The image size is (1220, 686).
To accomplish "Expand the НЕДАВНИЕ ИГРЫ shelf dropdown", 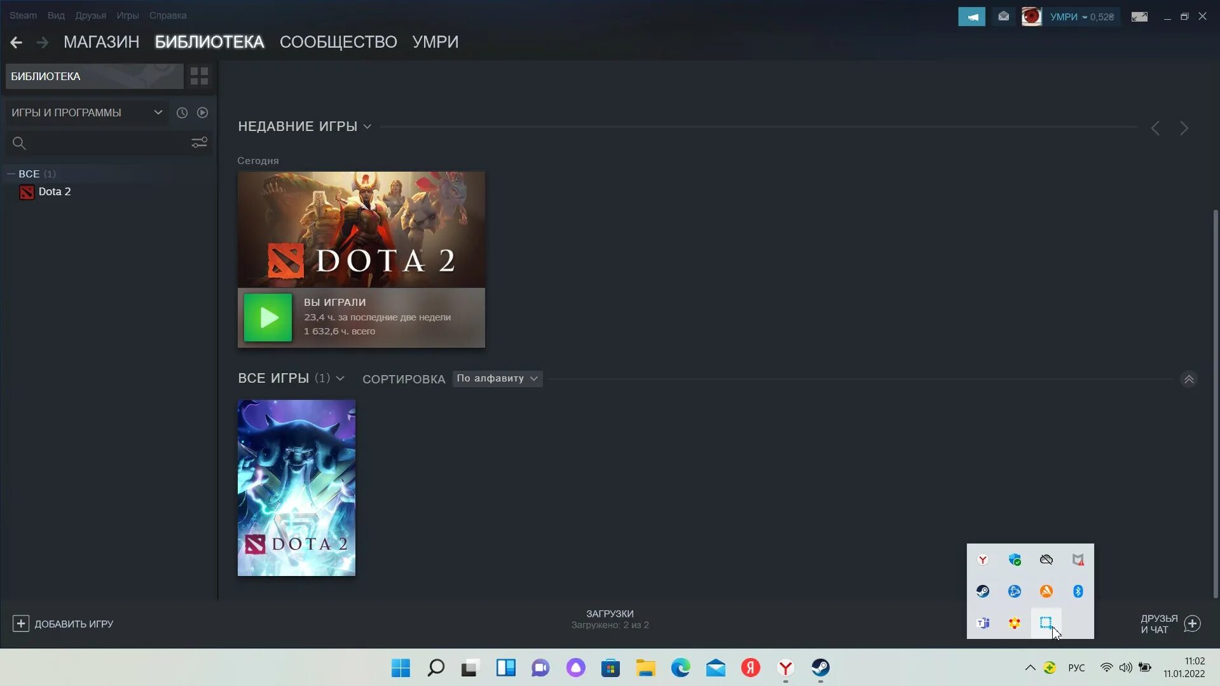I will coord(367,127).
